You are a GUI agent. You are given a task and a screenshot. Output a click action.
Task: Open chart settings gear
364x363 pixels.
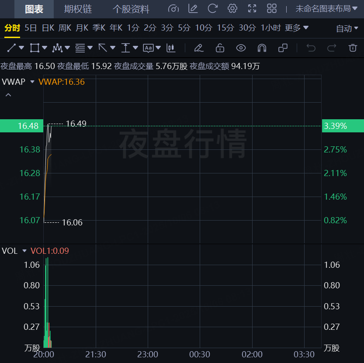232,9
